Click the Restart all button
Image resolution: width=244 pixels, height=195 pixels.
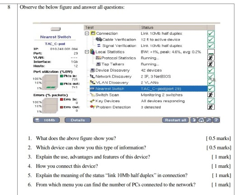(175, 120)
